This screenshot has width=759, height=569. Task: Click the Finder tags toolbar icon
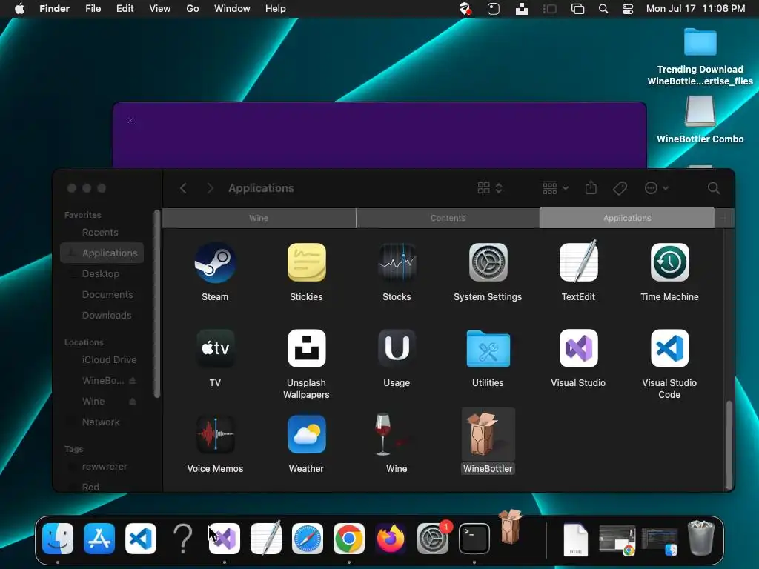[620, 188]
